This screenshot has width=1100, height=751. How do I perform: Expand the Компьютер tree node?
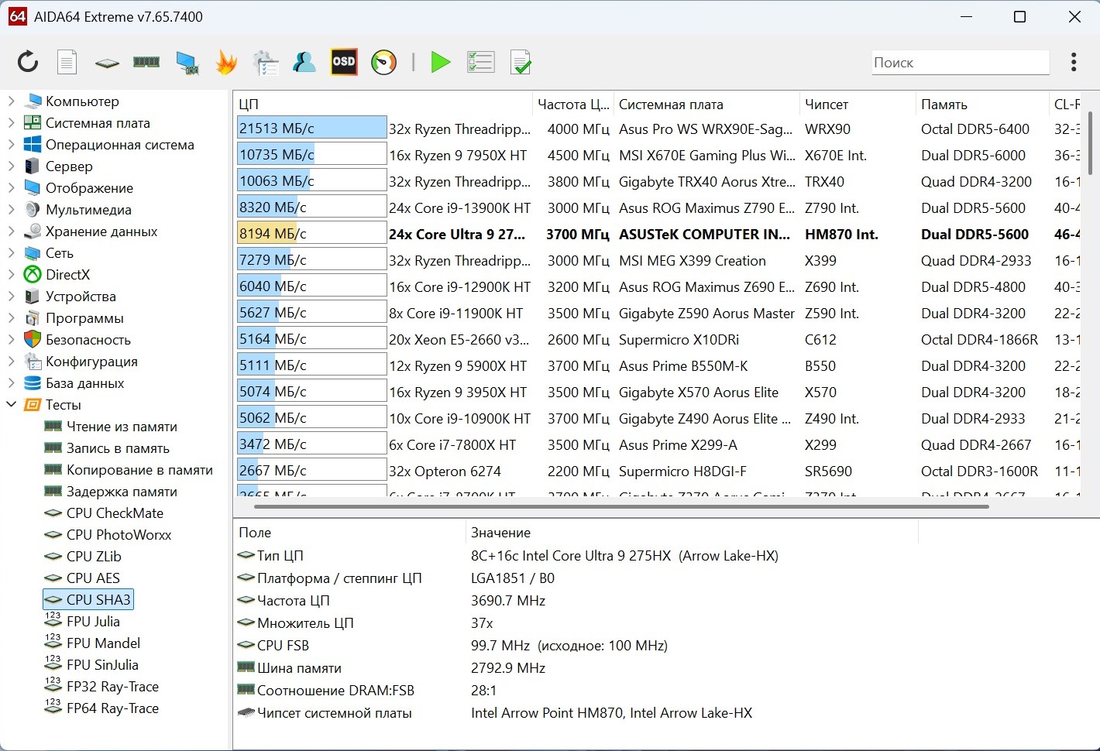tap(11, 101)
